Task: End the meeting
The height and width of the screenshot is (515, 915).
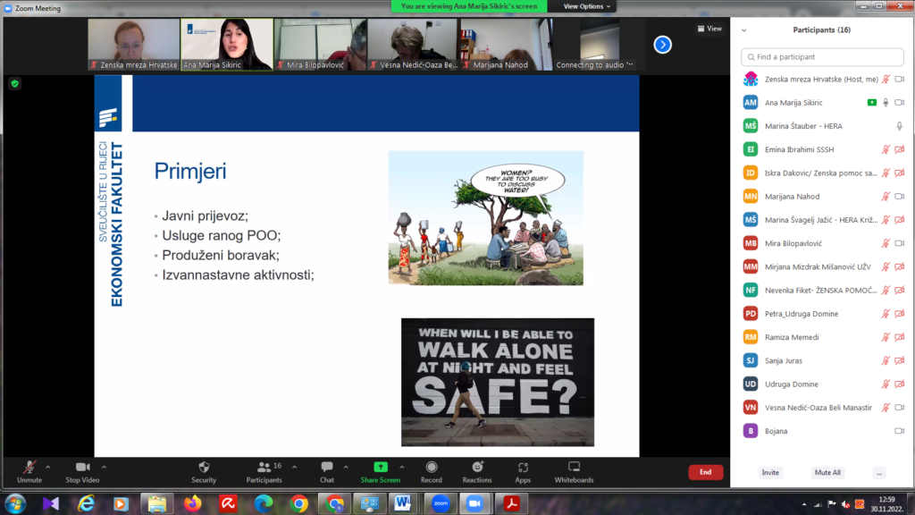Action: [x=706, y=472]
